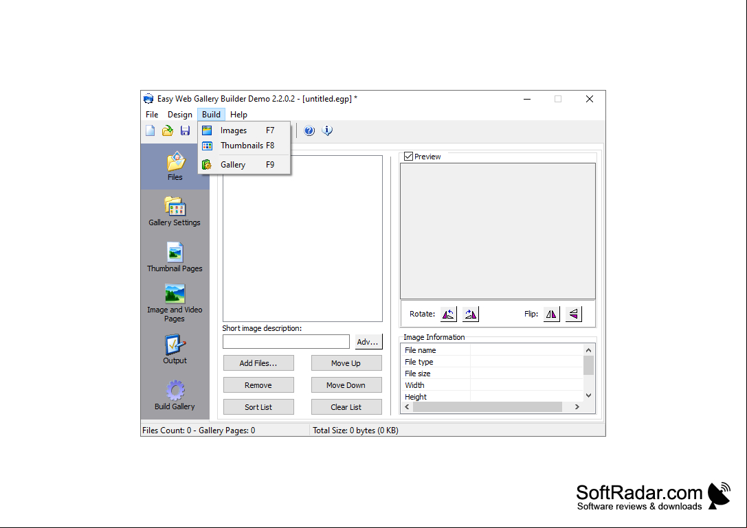Click the Save project floppy icon
Viewport: 747px width, 528px height.
tap(186, 130)
